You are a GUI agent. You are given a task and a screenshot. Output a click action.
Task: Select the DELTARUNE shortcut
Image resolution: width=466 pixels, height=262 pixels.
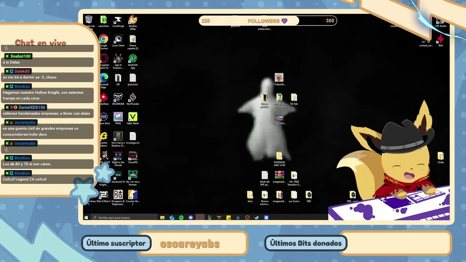(x=118, y=99)
